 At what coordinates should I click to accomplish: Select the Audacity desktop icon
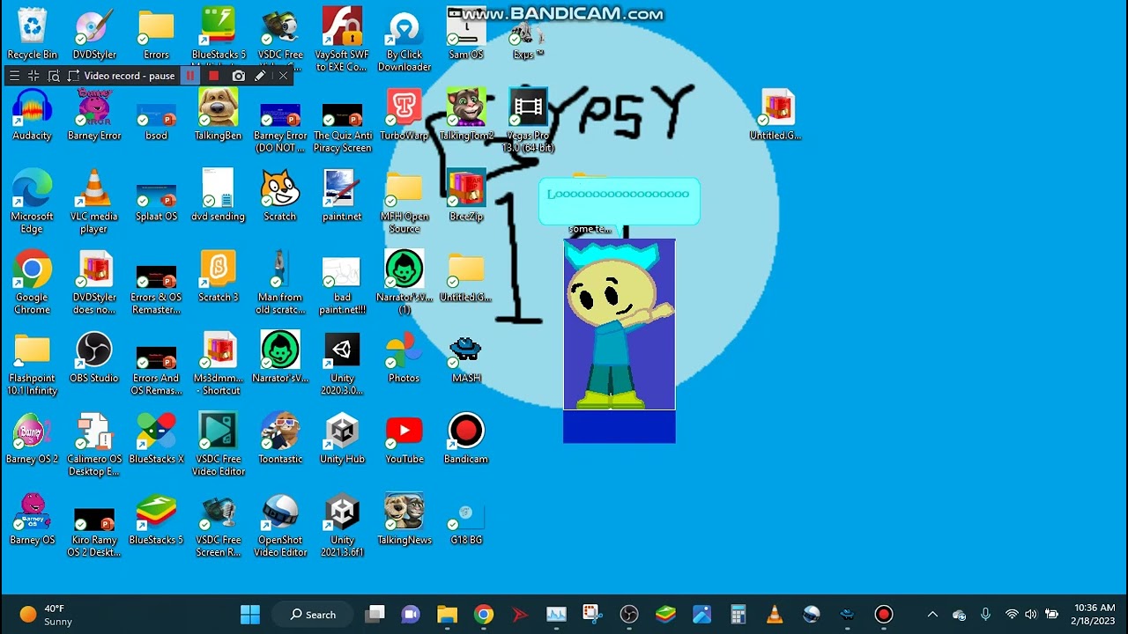32,114
